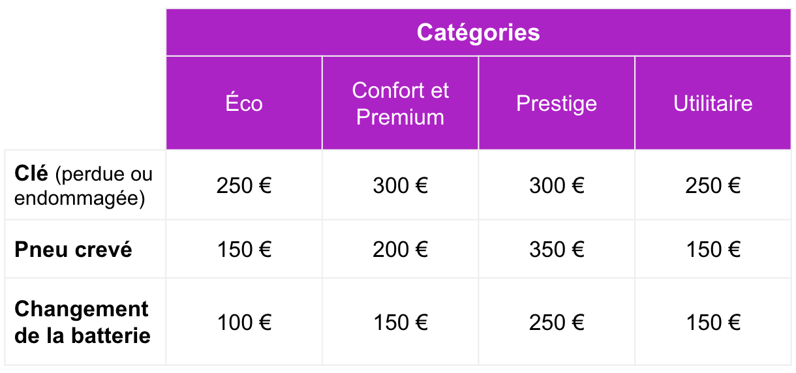
Task: Select the Confort et Premium header
Action: (400, 103)
